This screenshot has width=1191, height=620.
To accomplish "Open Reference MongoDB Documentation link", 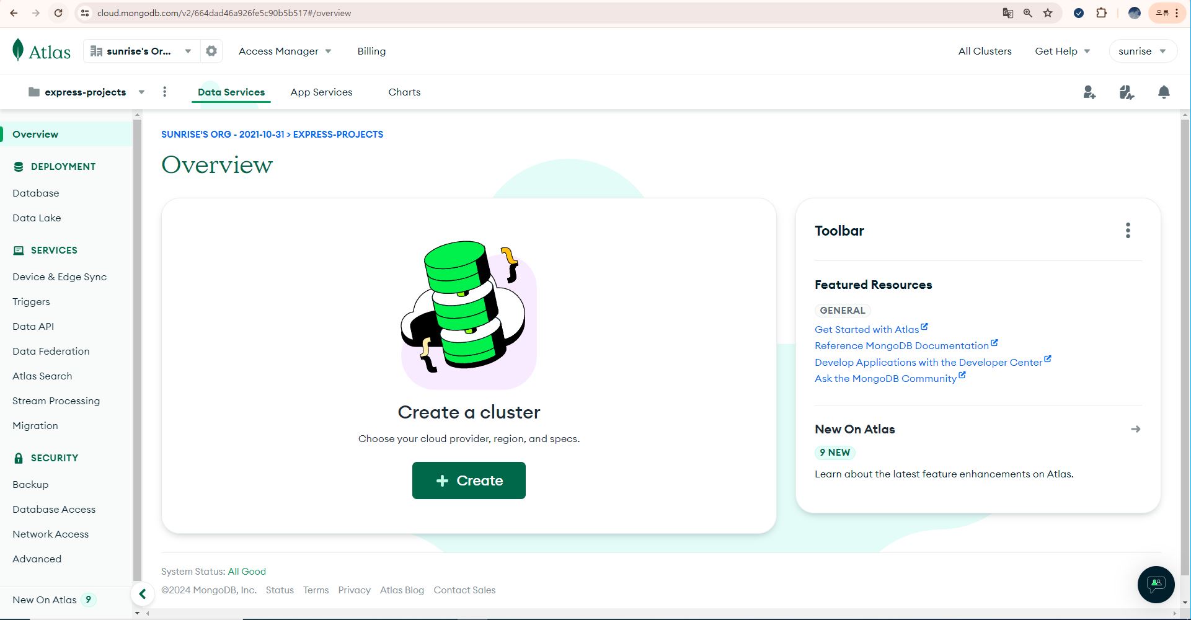I will pos(906,345).
